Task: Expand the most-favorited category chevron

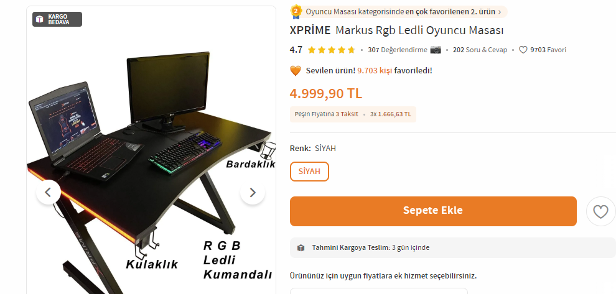Action: pyautogui.click(x=500, y=12)
